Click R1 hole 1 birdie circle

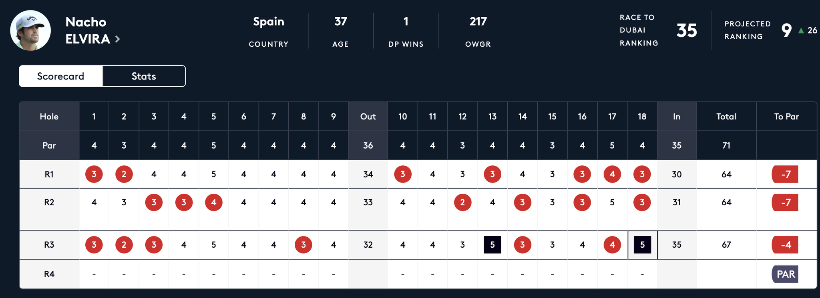pos(94,174)
